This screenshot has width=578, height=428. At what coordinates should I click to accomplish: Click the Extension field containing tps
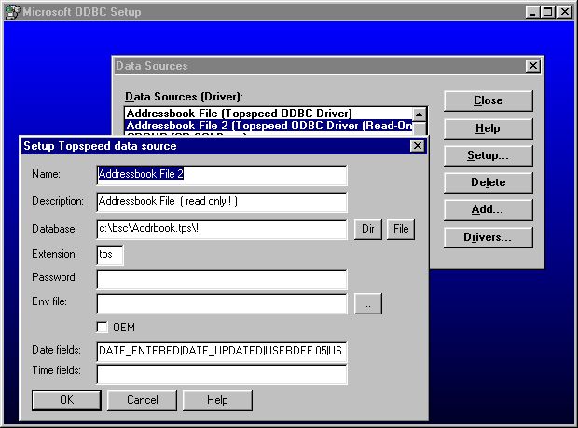pos(110,255)
